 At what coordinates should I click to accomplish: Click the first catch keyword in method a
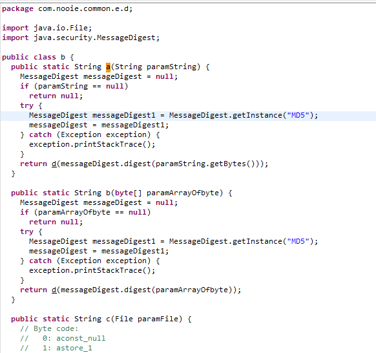click(40, 135)
